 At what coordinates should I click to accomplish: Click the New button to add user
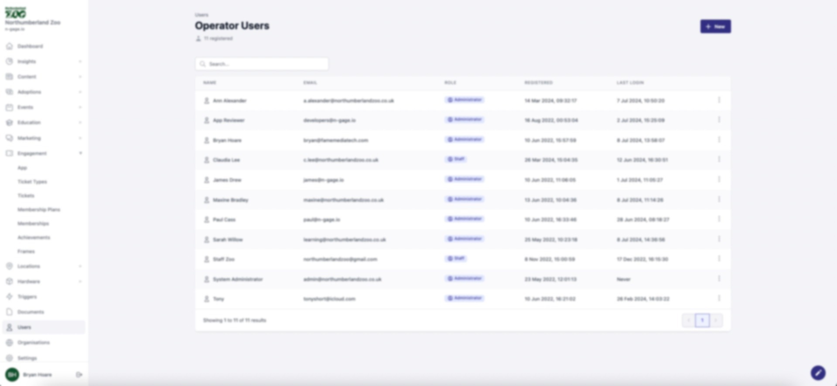click(x=715, y=27)
